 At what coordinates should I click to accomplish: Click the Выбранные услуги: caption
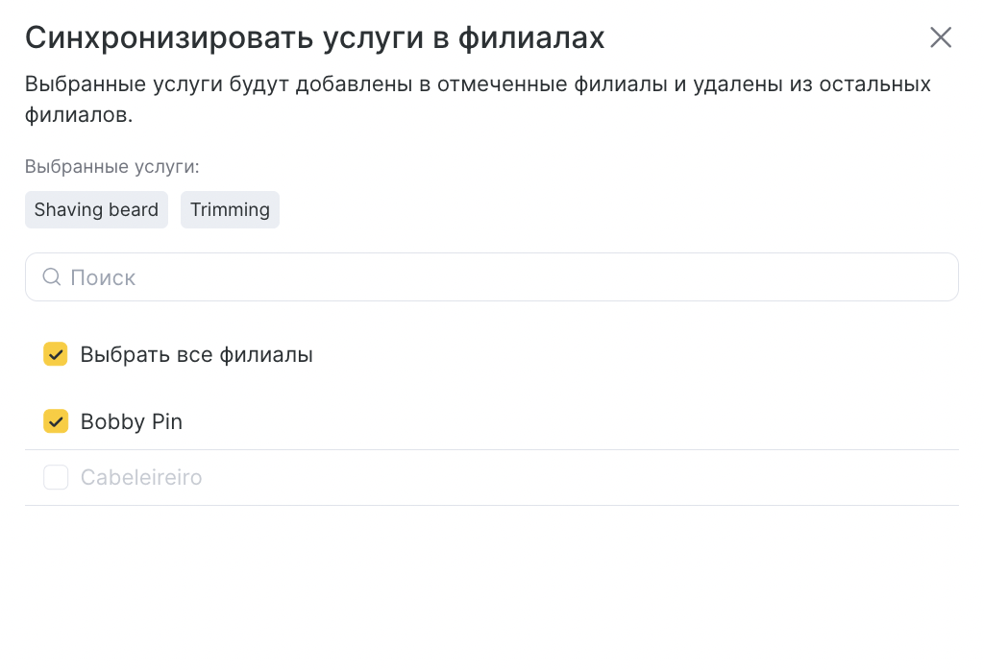(111, 167)
